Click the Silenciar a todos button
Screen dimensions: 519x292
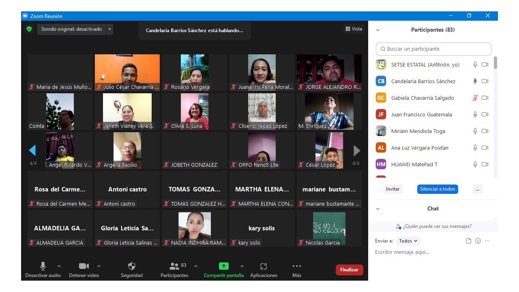click(438, 189)
